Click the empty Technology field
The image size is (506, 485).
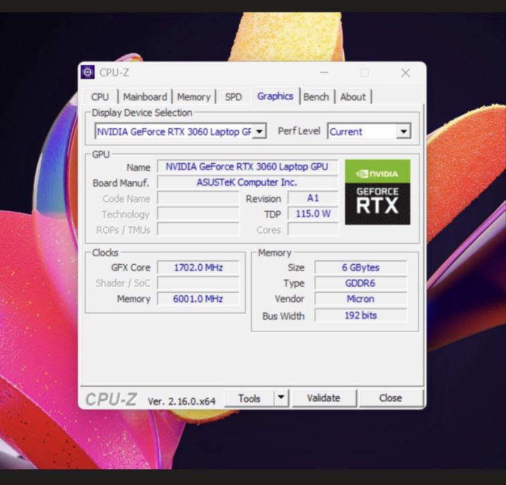click(198, 213)
